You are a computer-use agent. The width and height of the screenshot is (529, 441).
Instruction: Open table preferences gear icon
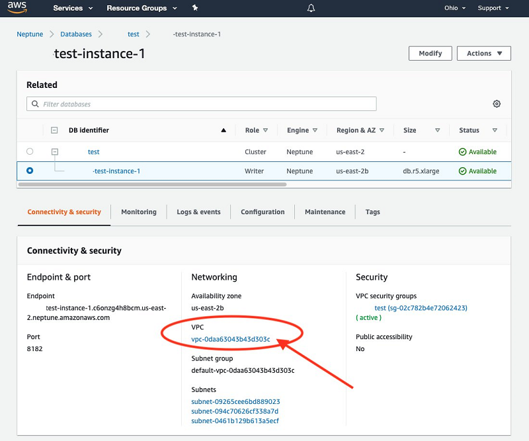coord(497,104)
